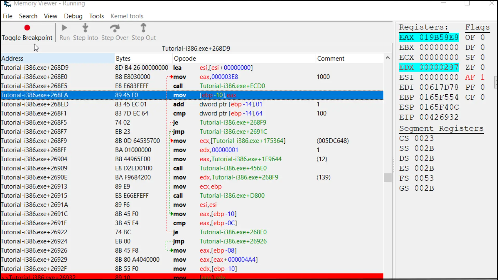Click the Opcode column header
This screenshot has width=498, height=280.
pos(244,58)
